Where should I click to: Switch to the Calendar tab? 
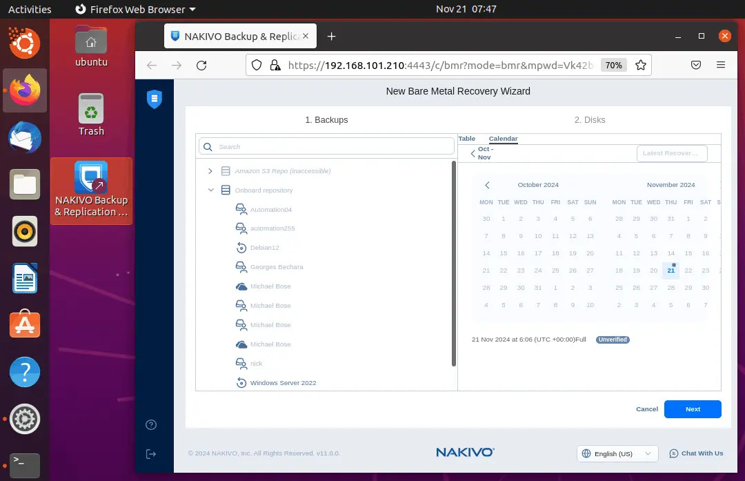pos(503,139)
